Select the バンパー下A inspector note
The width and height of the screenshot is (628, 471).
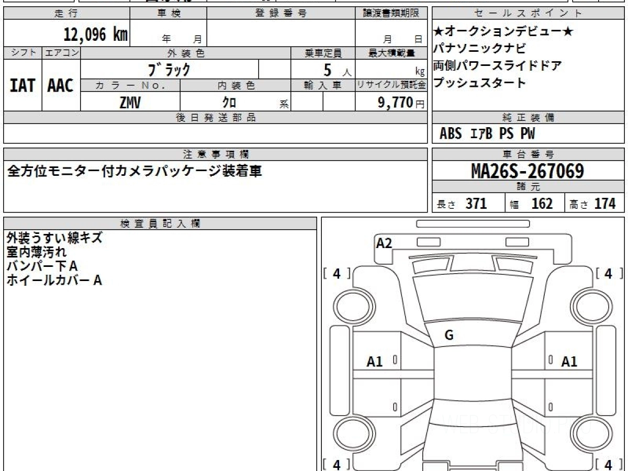[x=42, y=266]
